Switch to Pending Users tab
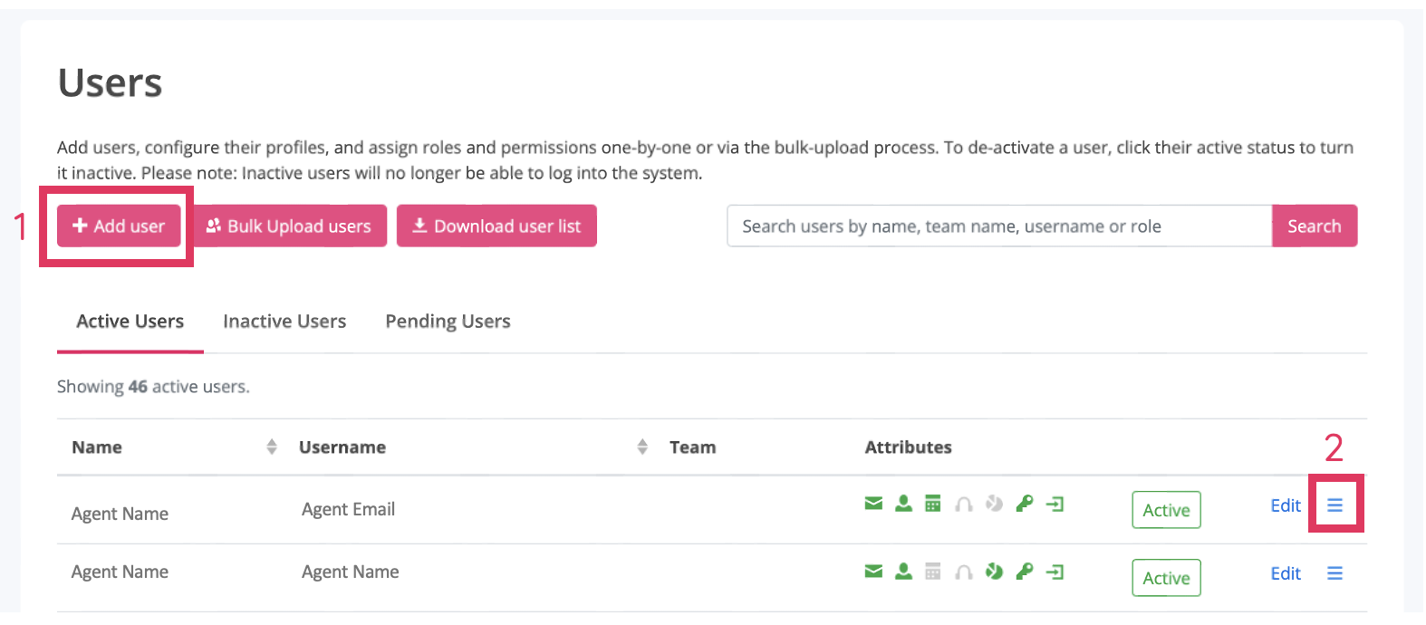 pos(448,322)
